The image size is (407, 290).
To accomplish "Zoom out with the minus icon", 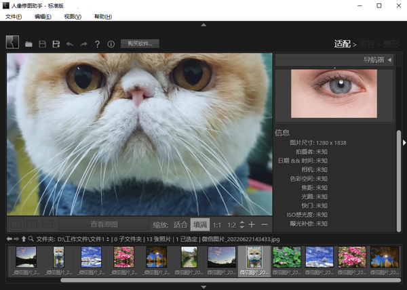I will (265, 224).
